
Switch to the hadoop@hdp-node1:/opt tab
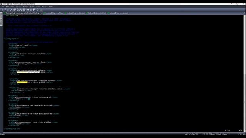(53, 13)
